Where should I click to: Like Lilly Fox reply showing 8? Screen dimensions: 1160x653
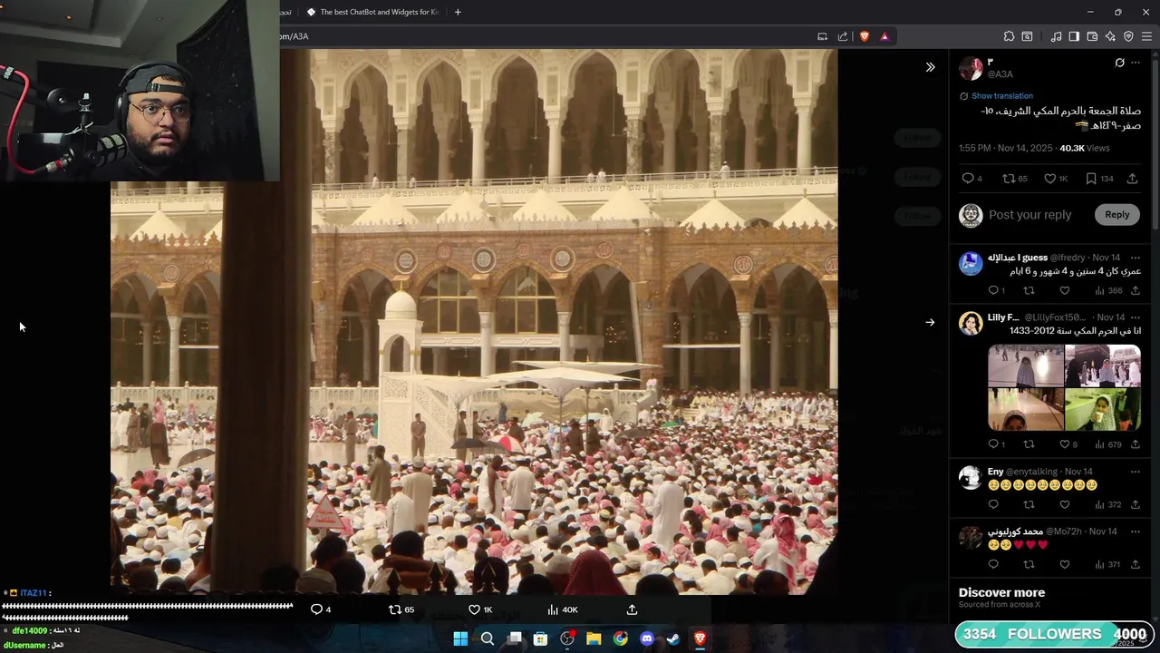pyautogui.click(x=1068, y=444)
